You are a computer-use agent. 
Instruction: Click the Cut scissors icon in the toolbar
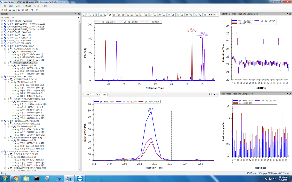point(19,10)
